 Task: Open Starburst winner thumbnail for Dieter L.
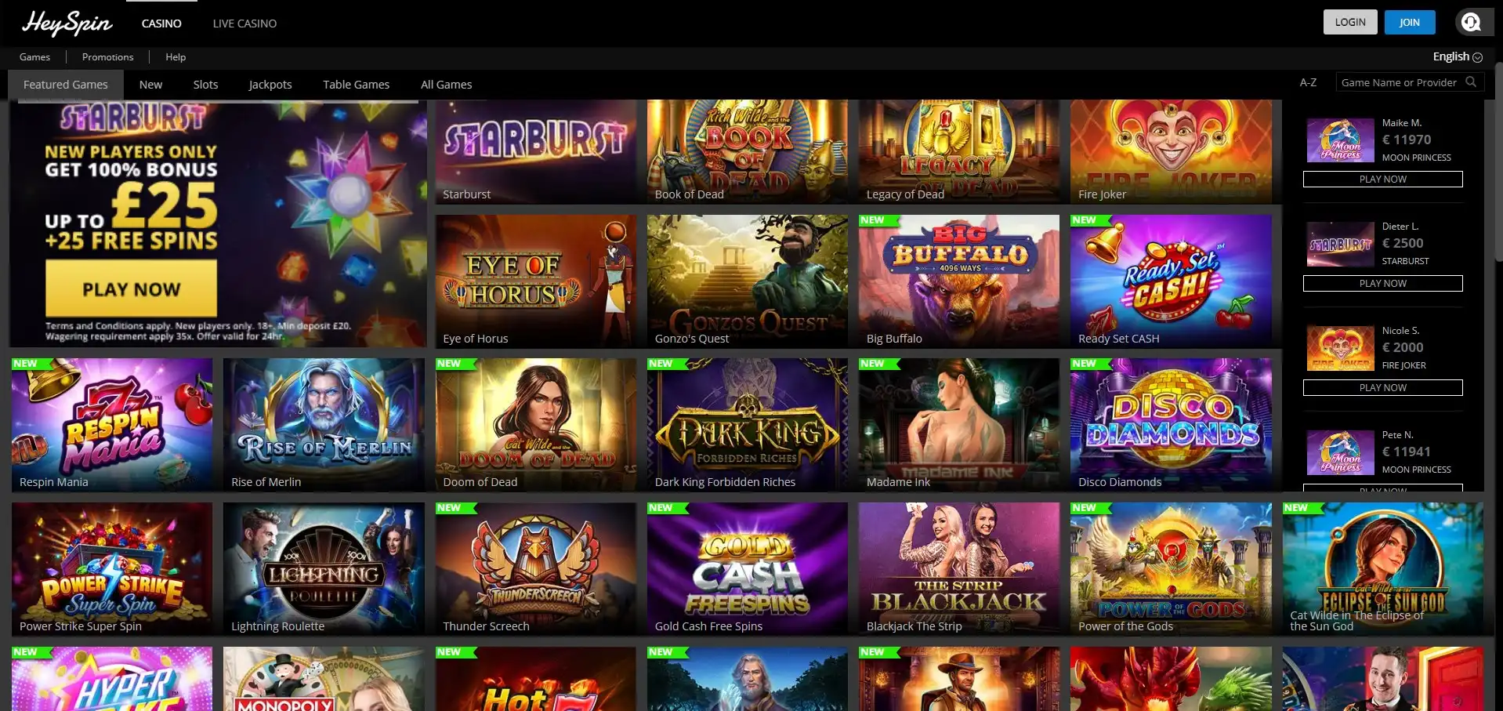point(1340,244)
